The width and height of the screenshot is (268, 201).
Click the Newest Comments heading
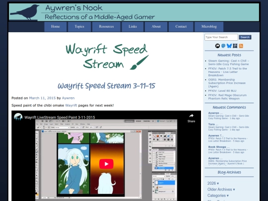coord(229,107)
